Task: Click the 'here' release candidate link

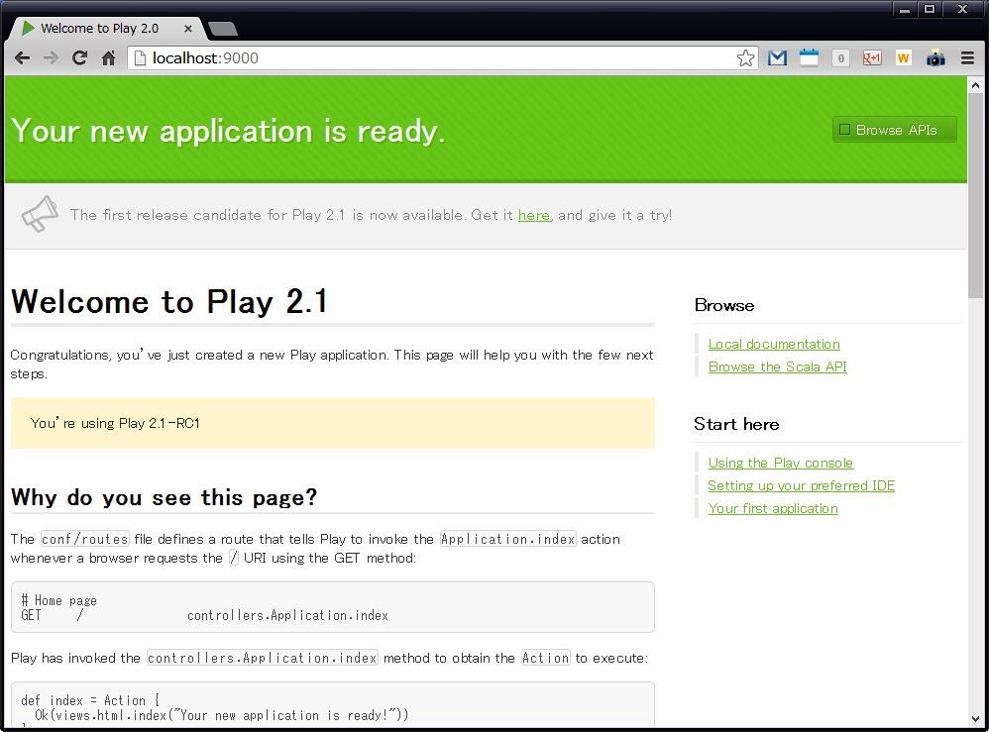Action: click(x=533, y=215)
